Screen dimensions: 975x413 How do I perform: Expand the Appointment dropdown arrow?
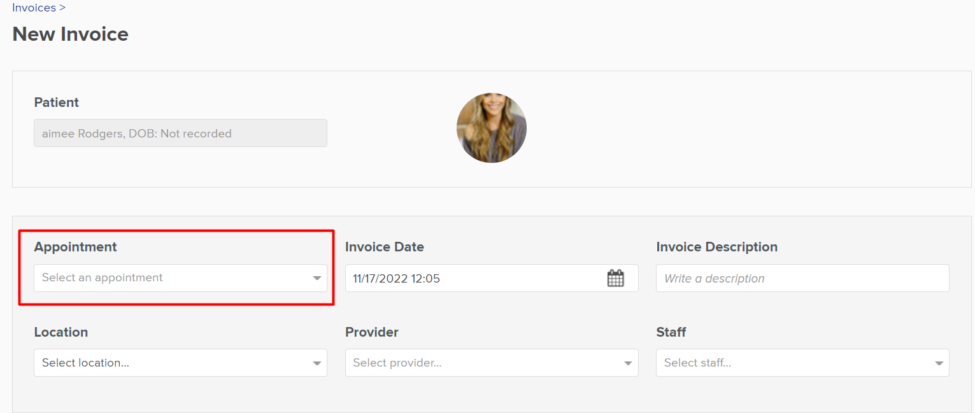(x=317, y=278)
